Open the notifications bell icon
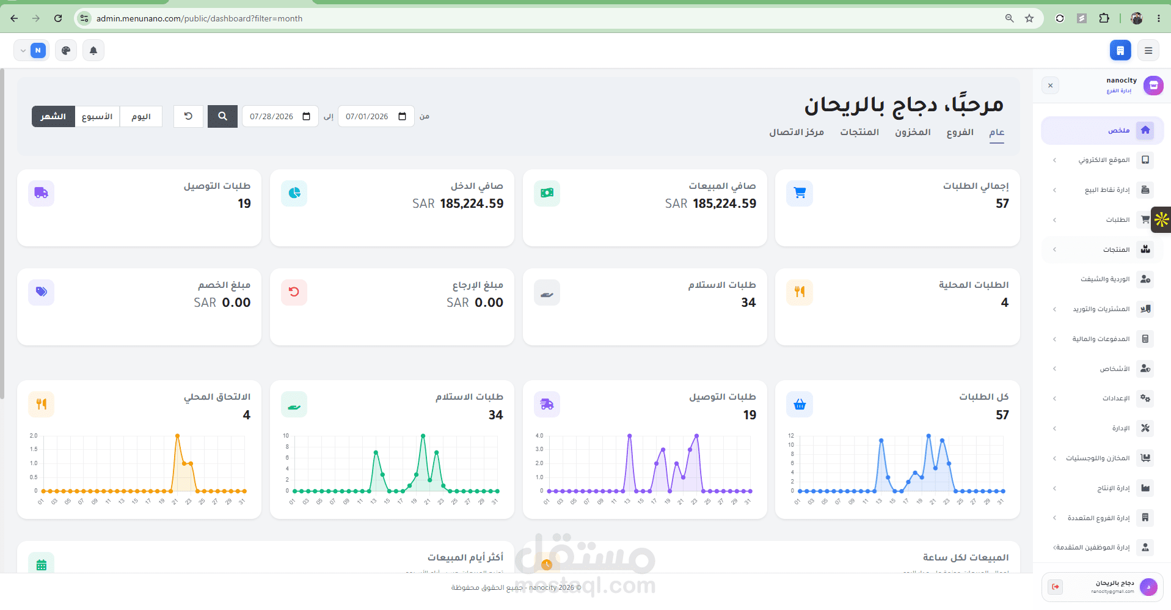This screenshot has height=610, width=1171. click(x=93, y=50)
